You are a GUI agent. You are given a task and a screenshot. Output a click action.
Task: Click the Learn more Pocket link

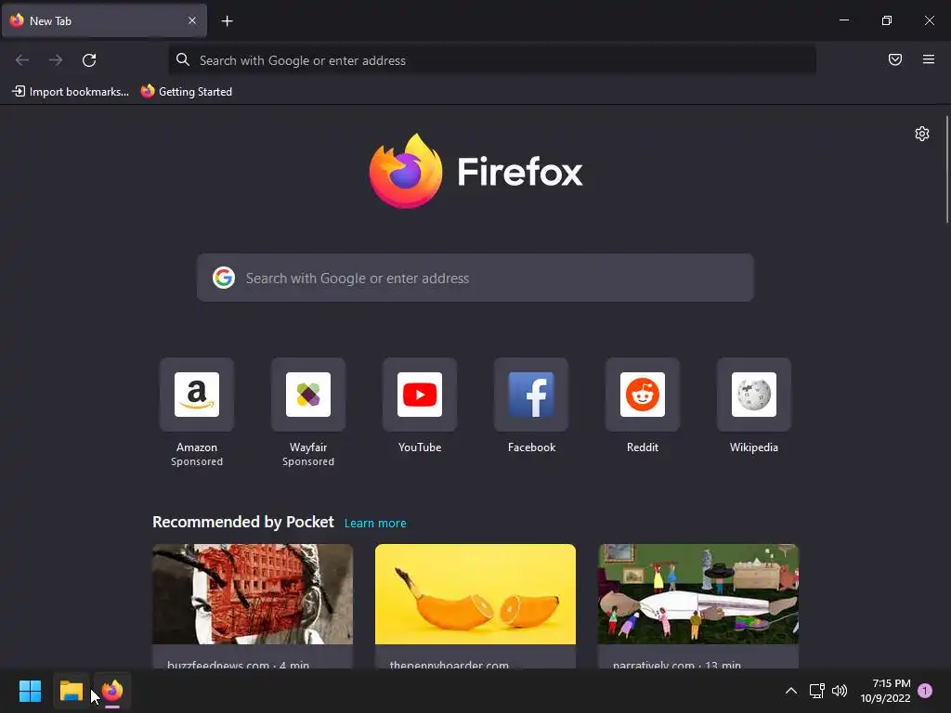coord(375,524)
